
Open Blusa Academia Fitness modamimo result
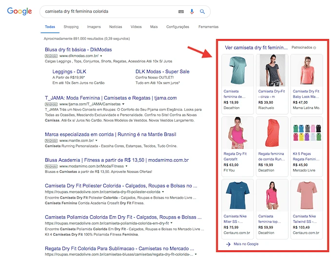pyautogui.click(x=117, y=160)
